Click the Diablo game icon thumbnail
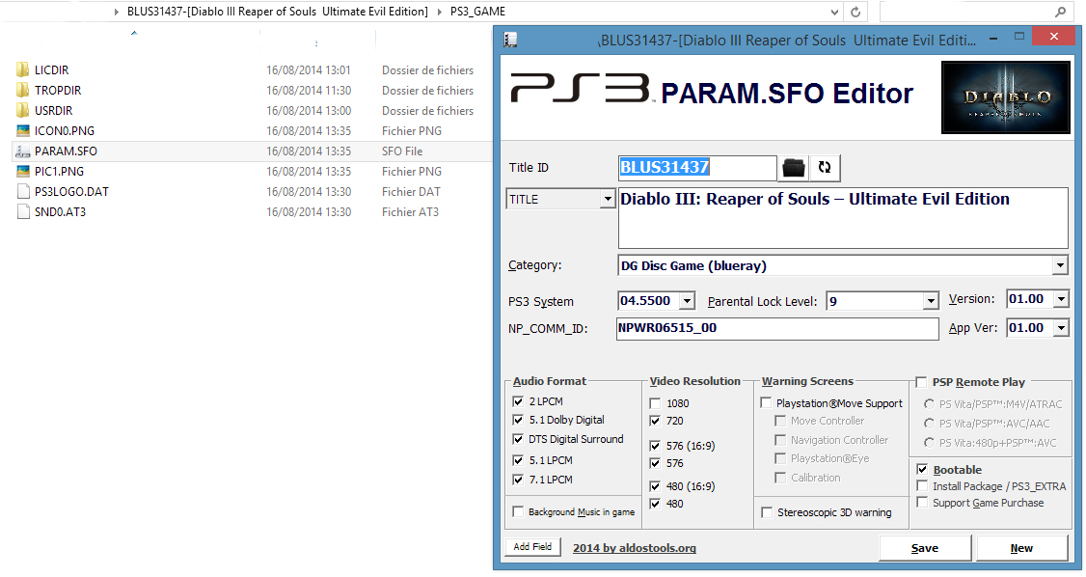The width and height of the screenshot is (1086, 577). coord(1005,97)
